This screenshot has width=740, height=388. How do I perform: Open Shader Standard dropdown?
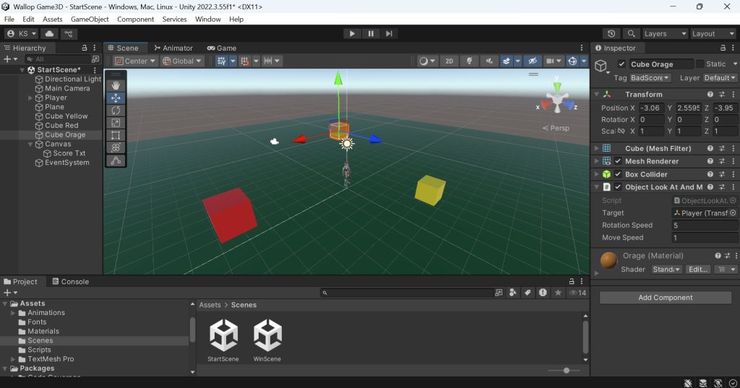(666, 269)
